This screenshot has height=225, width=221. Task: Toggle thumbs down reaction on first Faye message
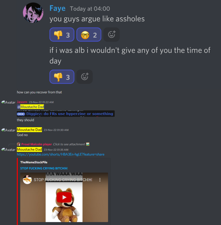tap(62, 34)
